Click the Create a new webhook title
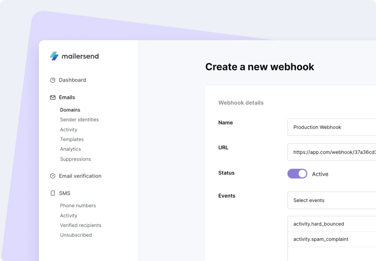The image size is (376, 261). (260, 67)
